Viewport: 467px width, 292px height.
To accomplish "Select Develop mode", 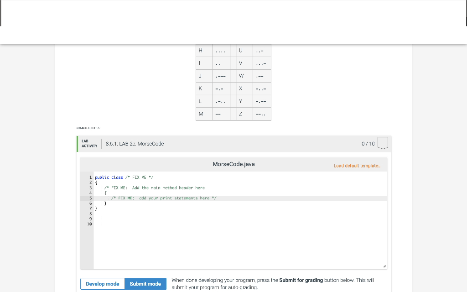I will click(x=102, y=283).
